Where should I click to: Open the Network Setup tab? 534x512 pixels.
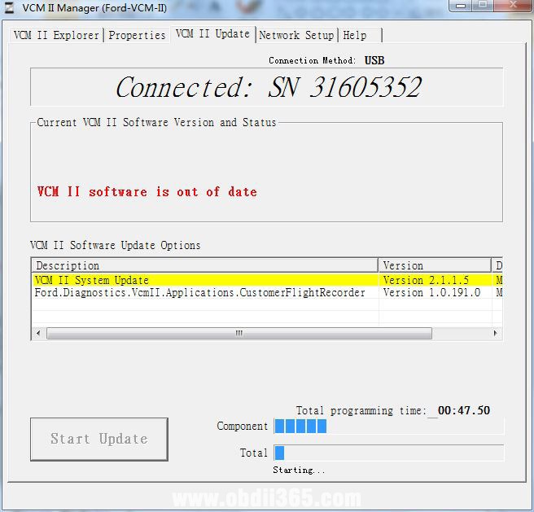point(296,35)
